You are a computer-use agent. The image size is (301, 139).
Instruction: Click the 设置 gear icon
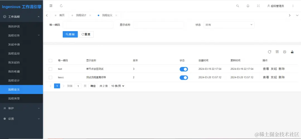click(x=5, y=119)
